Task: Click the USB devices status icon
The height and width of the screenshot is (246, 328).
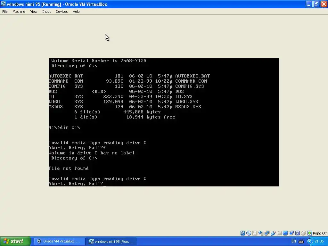Action: pyautogui.click(x=273, y=233)
